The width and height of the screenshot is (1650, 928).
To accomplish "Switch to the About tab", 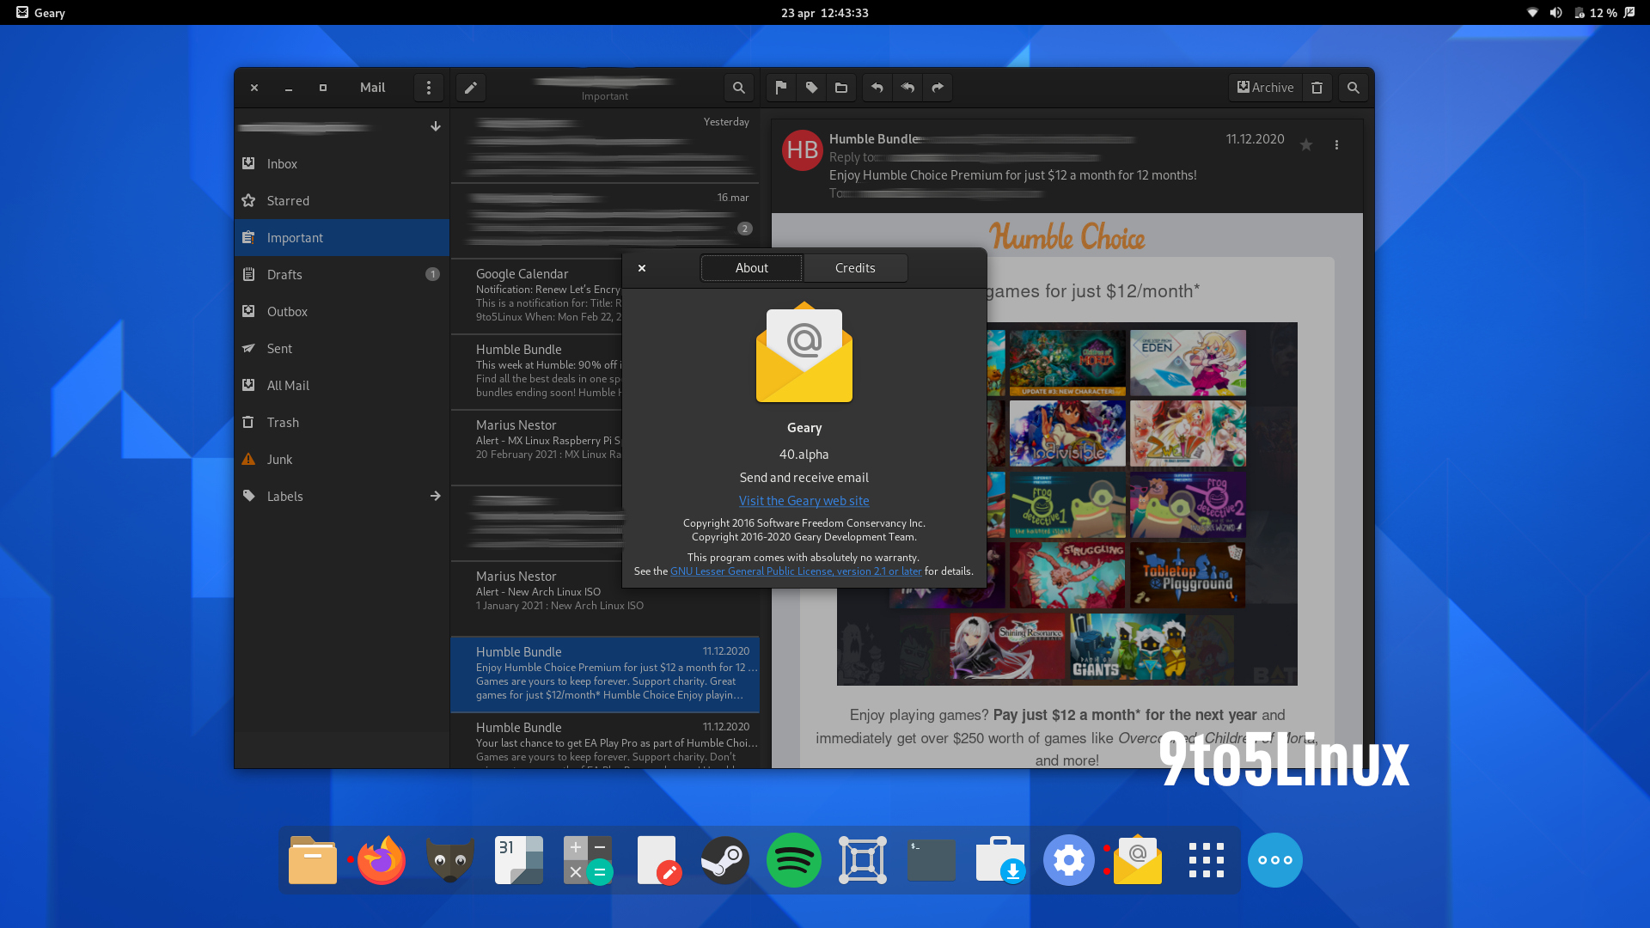I will tap(751, 267).
